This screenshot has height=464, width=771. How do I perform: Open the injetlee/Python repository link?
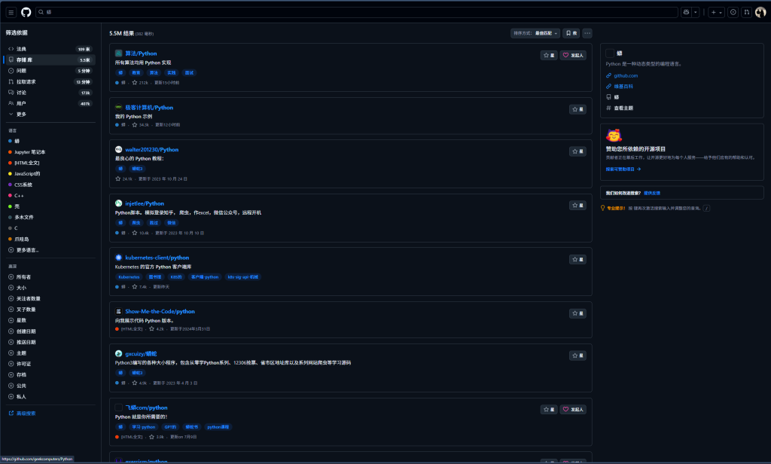(x=144, y=203)
